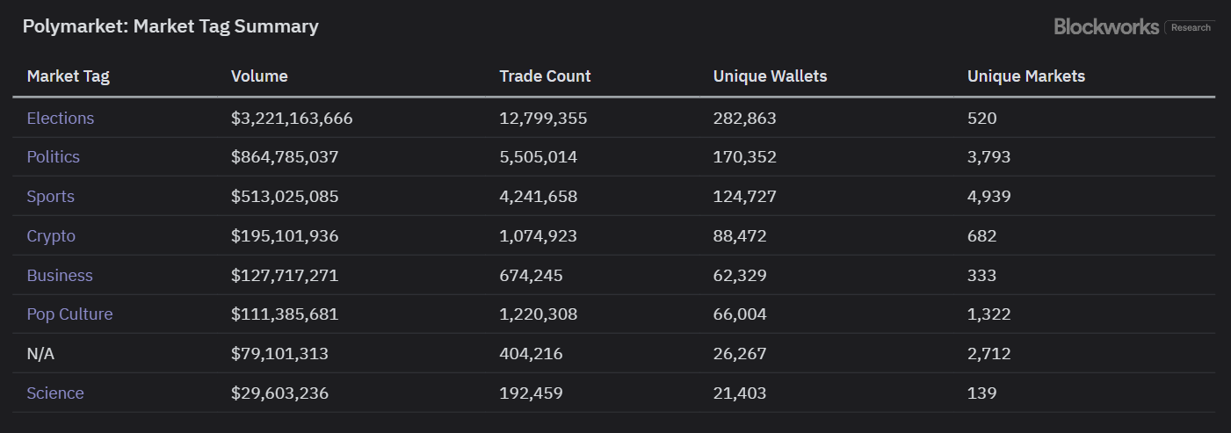This screenshot has height=433, width=1231.
Task: Click the Blockworks logo
Action: (1106, 27)
